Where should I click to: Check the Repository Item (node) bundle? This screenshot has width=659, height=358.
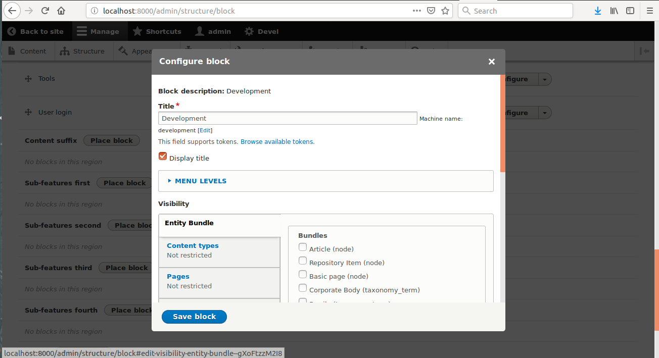pyautogui.click(x=302, y=261)
